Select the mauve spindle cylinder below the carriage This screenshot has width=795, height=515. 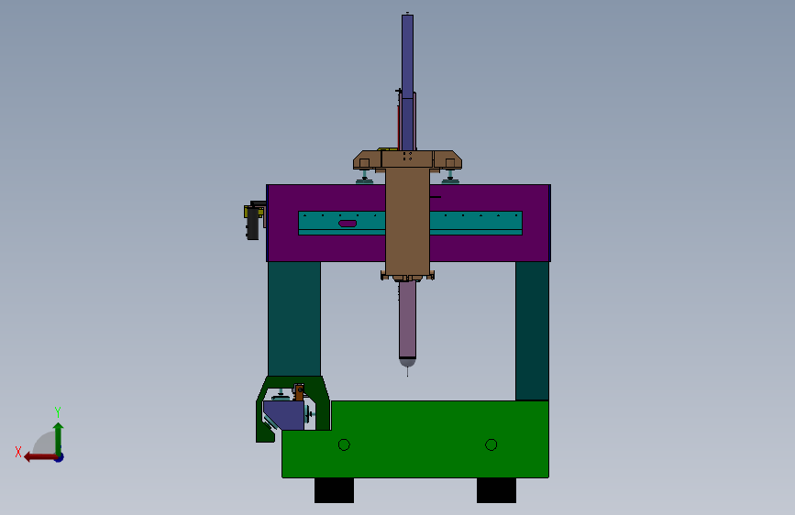tap(408, 320)
